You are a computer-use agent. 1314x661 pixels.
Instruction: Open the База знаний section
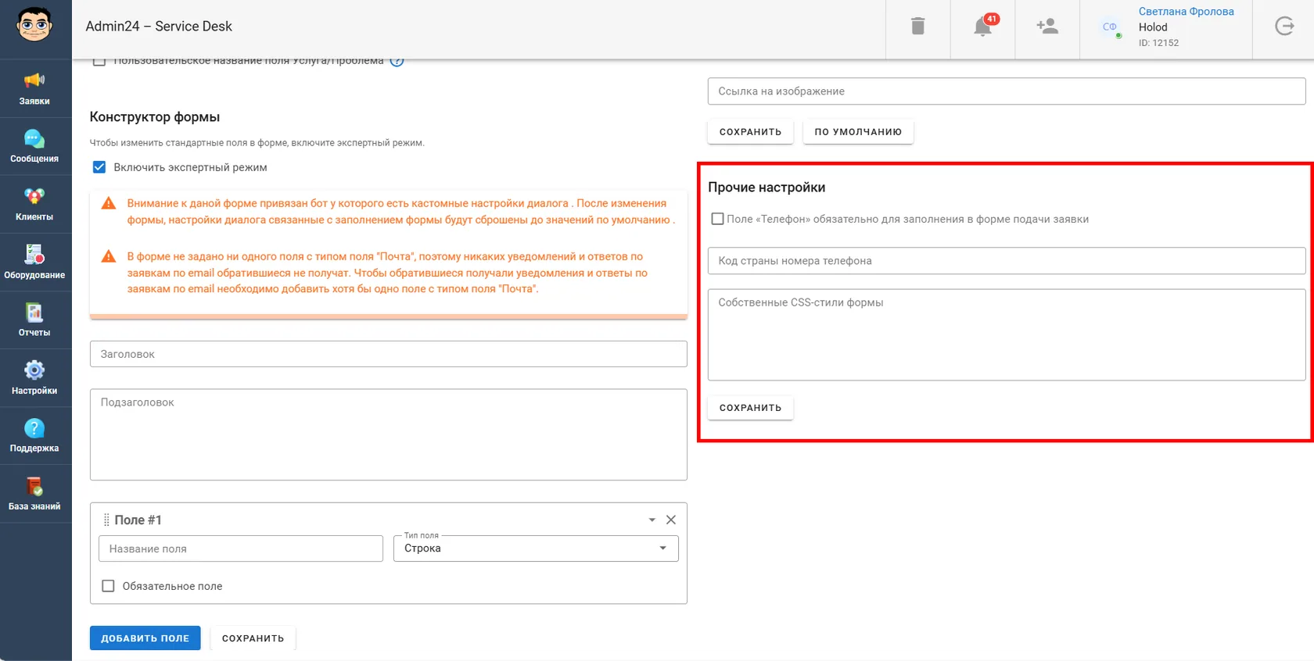pyautogui.click(x=35, y=494)
